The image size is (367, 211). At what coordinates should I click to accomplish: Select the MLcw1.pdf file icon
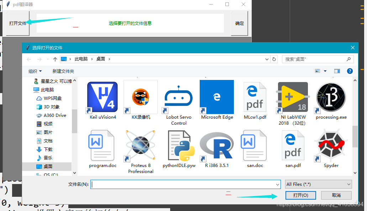click(255, 97)
